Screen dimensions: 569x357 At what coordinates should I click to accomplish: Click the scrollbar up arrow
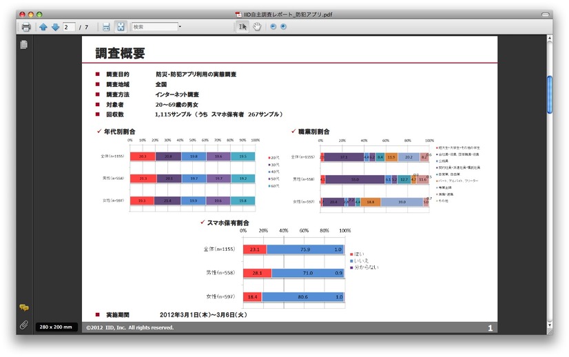pos(550,38)
